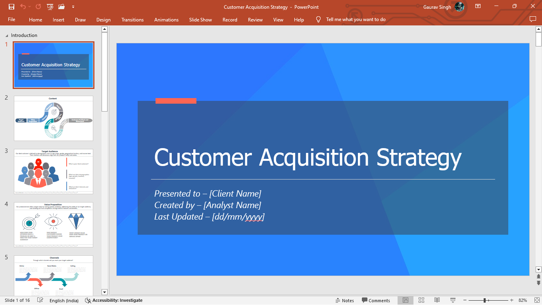Open the Transitions tab
Screen dimensions: 542x305
[x=133, y=19]
